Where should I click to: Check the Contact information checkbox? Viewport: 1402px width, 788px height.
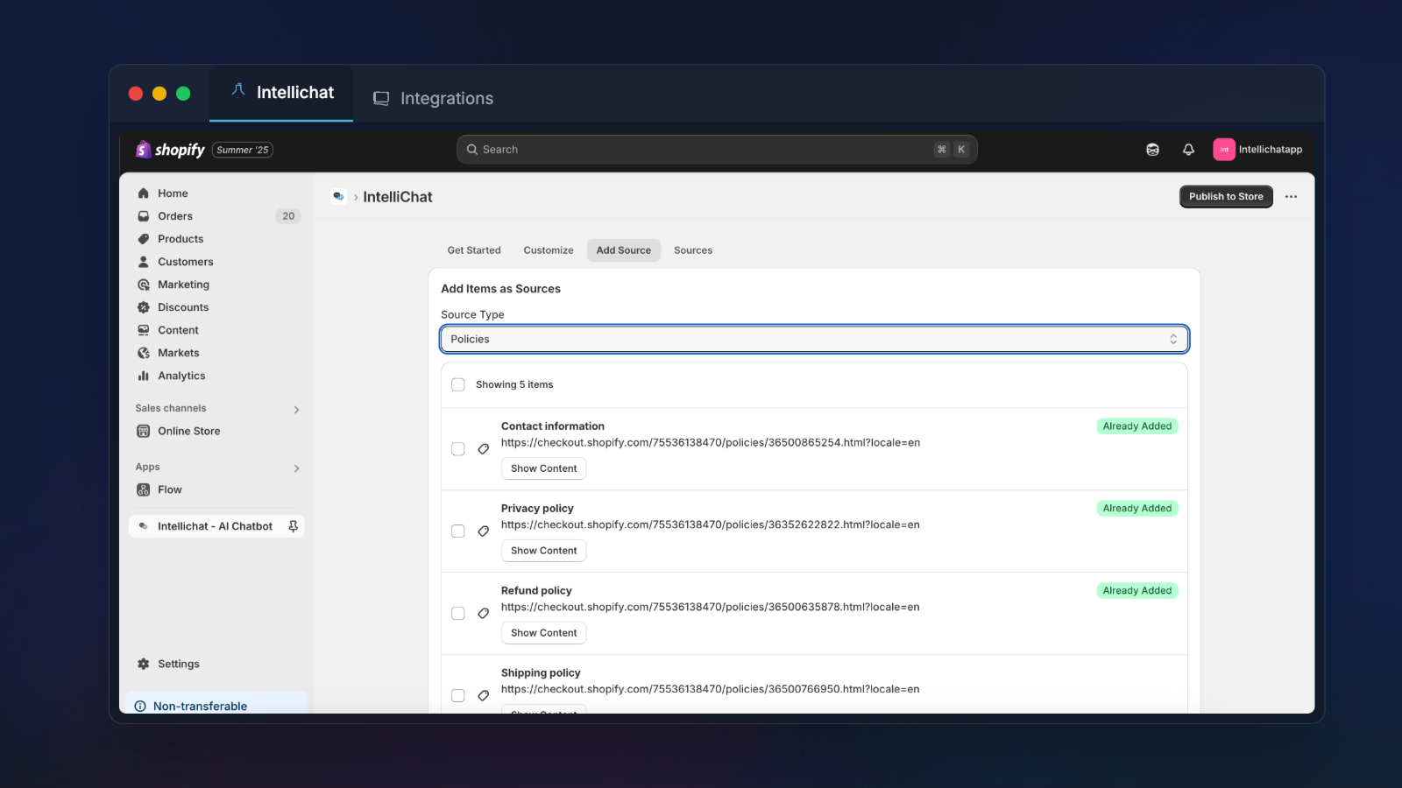click(x=457, y=449)
